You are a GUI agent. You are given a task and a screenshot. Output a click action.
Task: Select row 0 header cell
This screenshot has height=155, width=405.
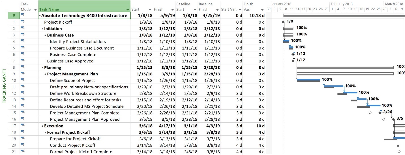14,15
